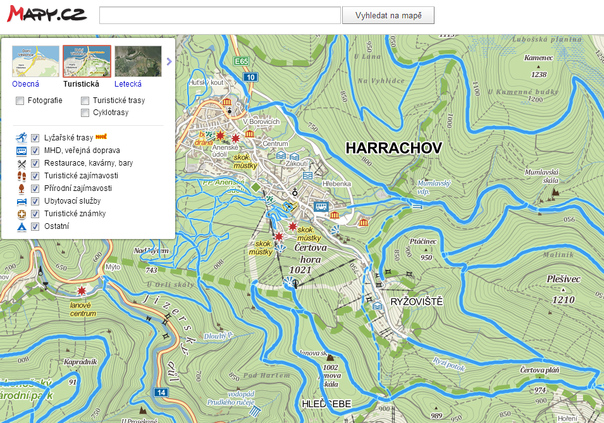
Task: Click the red star at lanové centrum
Action: pos(81,291)
